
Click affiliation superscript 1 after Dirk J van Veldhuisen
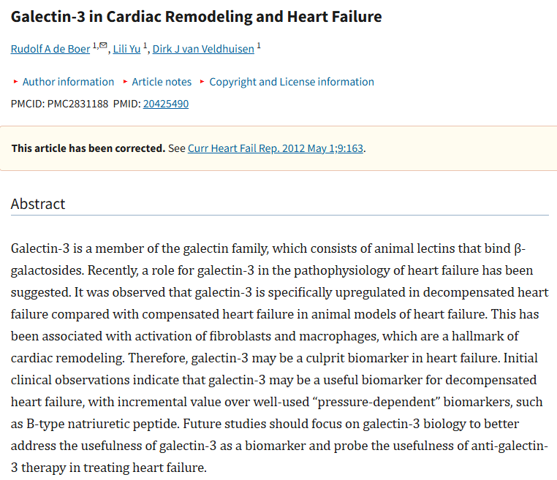[x=258, y=46]
